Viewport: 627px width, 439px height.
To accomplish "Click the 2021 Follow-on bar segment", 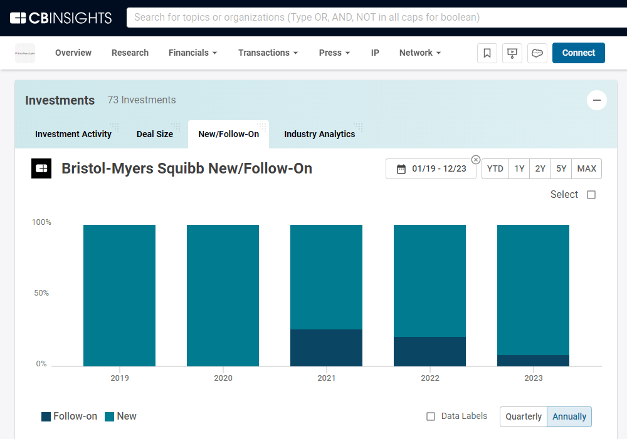I will [x=326, y=348].
